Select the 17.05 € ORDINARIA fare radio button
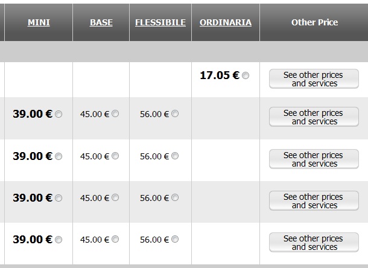 (x=246, y=75)
